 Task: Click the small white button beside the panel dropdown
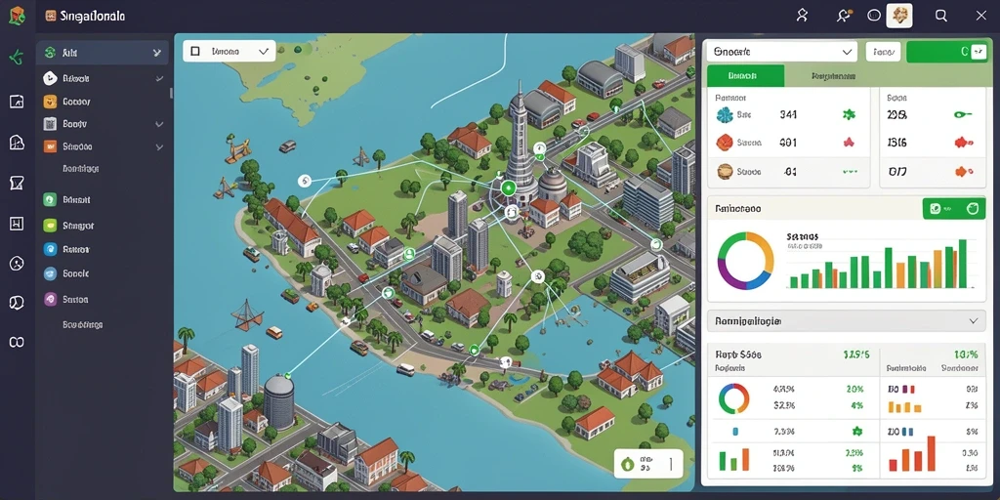[x=883, y=52]
